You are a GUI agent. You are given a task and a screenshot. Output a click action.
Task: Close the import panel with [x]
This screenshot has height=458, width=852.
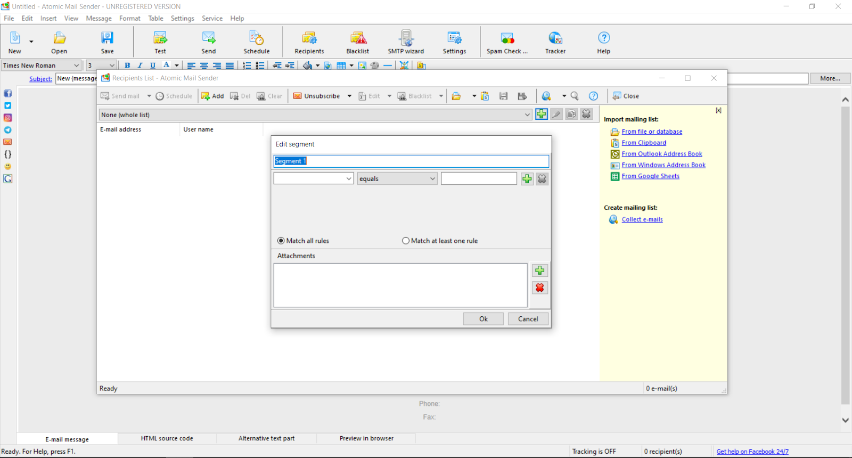click(718, 110)
